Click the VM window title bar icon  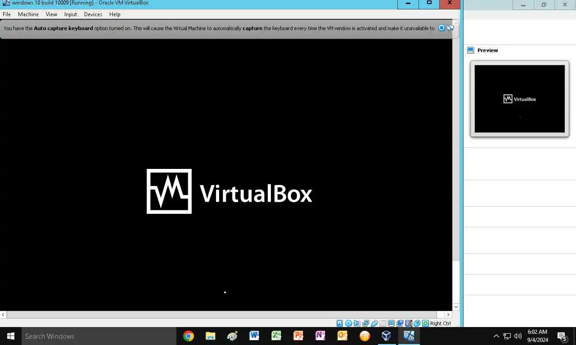pyautogui.click(x=6, y=3)
